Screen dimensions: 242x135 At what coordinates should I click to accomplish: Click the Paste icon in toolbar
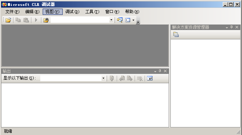[x=26, y=20]
